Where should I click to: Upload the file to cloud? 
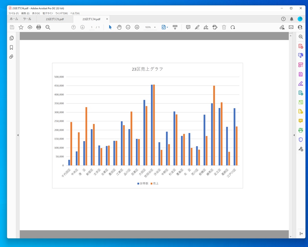coord(30,27)
